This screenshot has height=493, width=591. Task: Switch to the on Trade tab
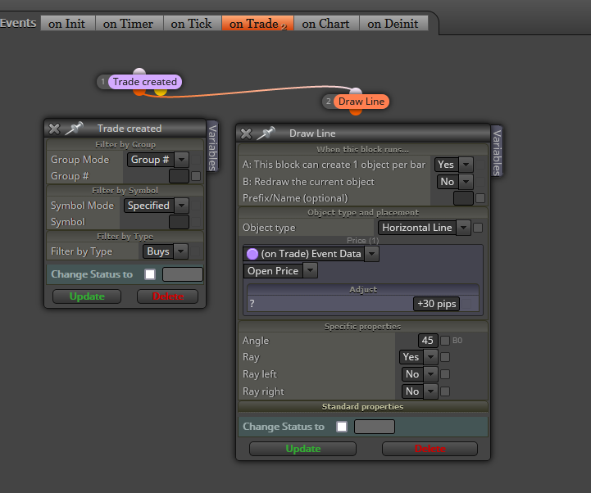pos(258,24)
